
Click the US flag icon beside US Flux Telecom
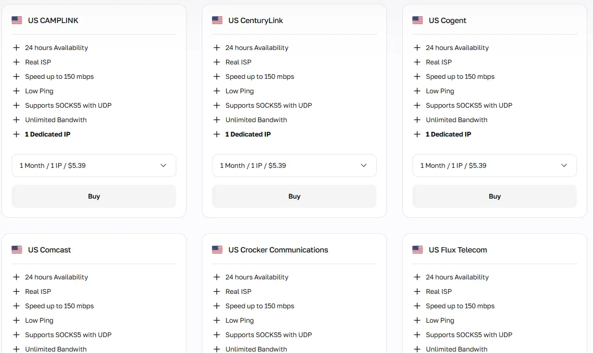(418, 250)
